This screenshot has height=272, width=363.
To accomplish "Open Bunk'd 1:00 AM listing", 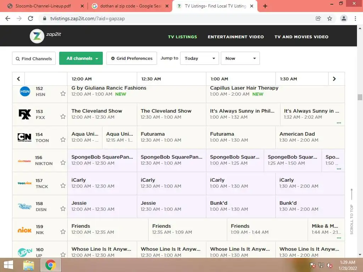I will click(x=241, y=206).
